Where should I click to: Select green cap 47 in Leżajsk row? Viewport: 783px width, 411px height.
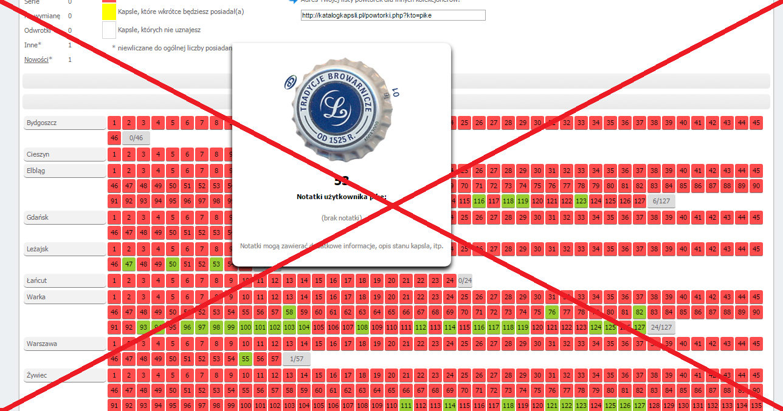pos(129,264)
